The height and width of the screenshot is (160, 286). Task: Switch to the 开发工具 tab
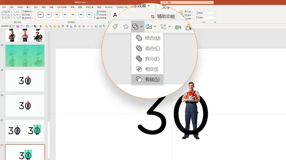pos(90,7)
